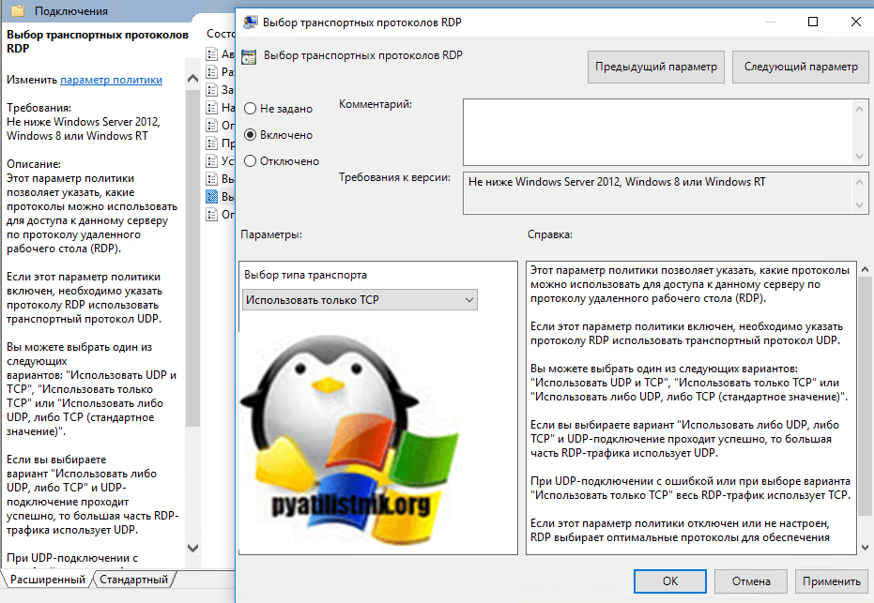Viewport: 874px width, 603px height.
Task: Click the 'Состояние' column header in the list
Action: [221, 34]
